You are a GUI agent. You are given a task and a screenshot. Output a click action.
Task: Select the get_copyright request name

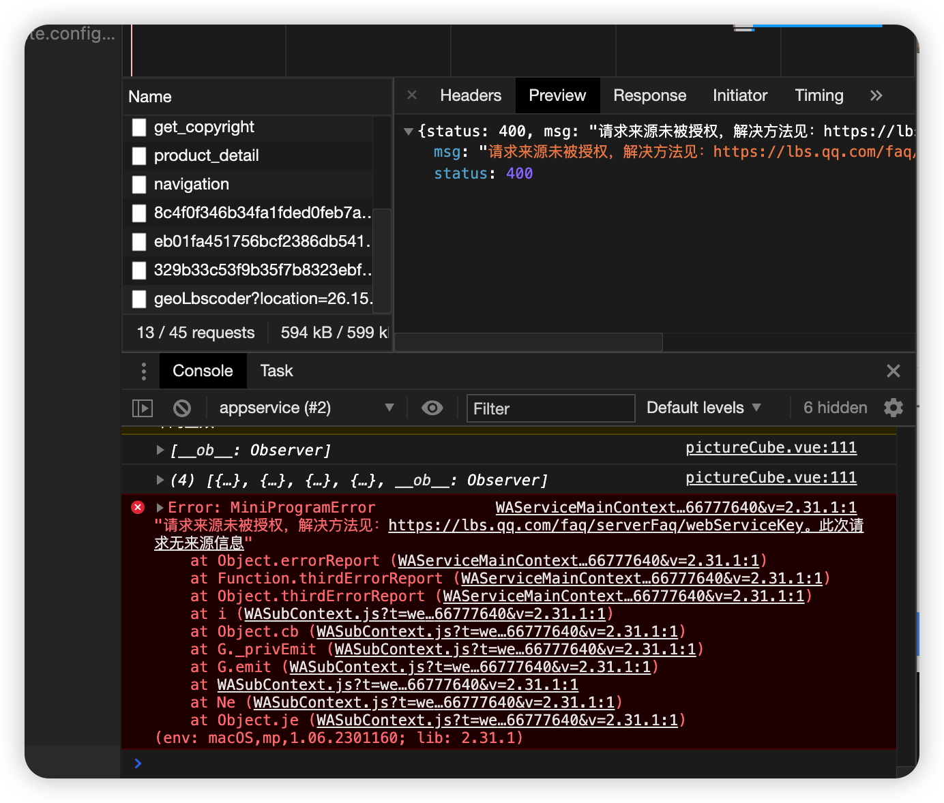click(x=204, y=127)
